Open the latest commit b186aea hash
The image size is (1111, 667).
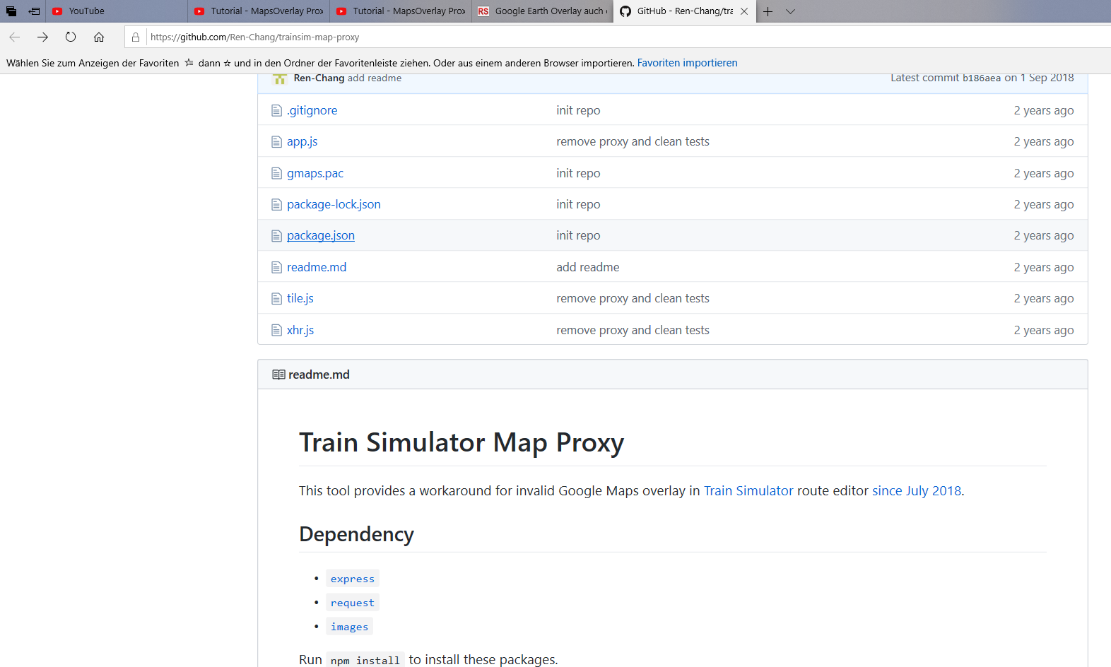(981, 78)
